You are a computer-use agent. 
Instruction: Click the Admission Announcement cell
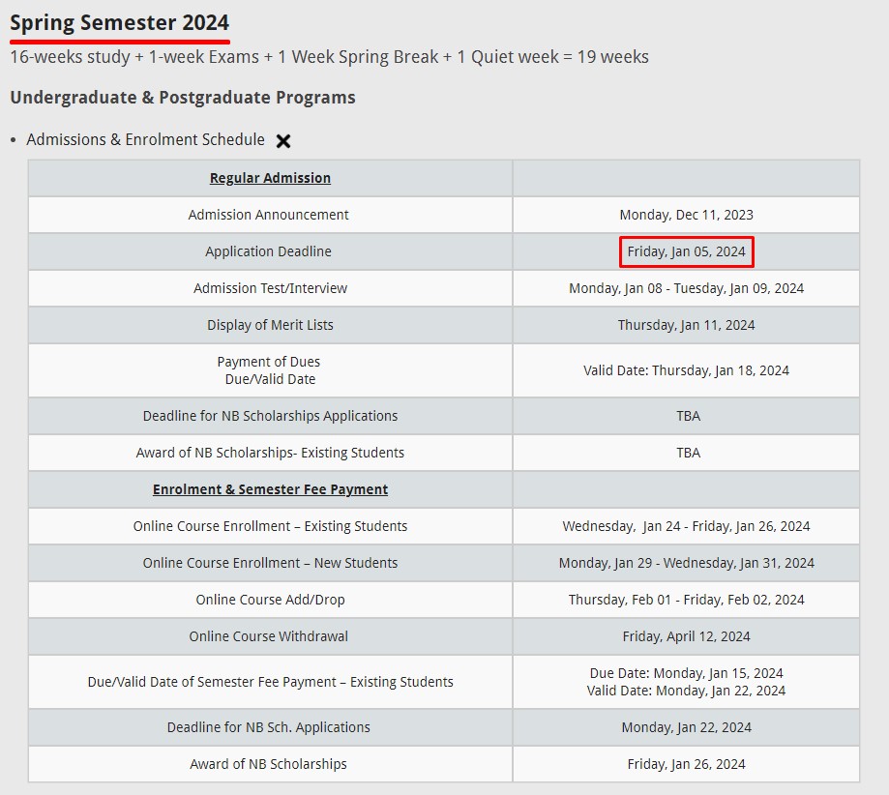[268, 215]
